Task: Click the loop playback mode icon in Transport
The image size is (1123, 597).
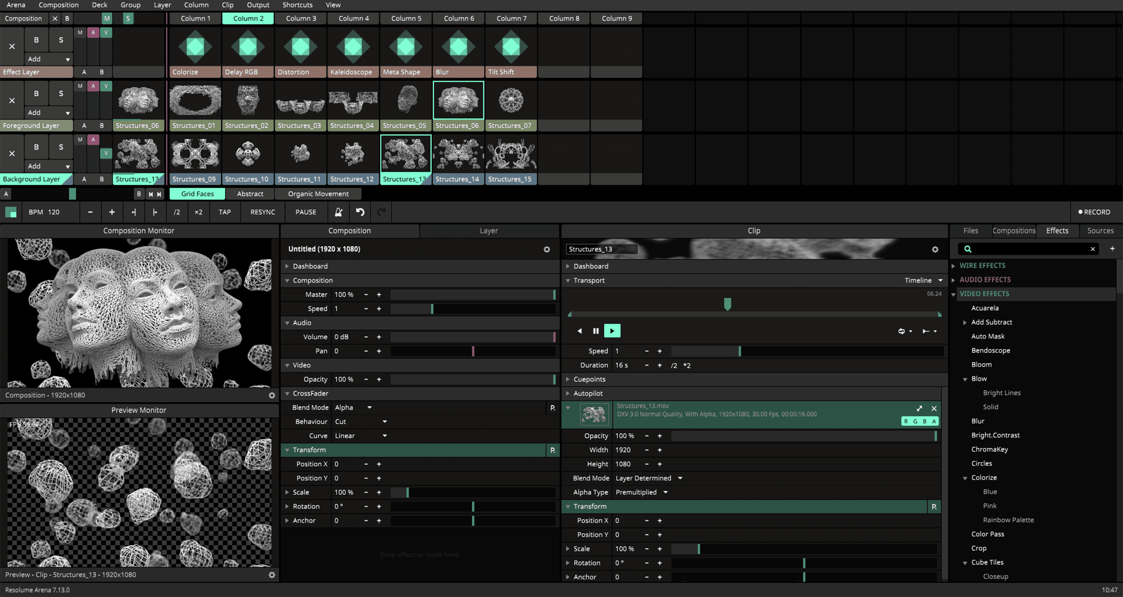Action: 903,331
